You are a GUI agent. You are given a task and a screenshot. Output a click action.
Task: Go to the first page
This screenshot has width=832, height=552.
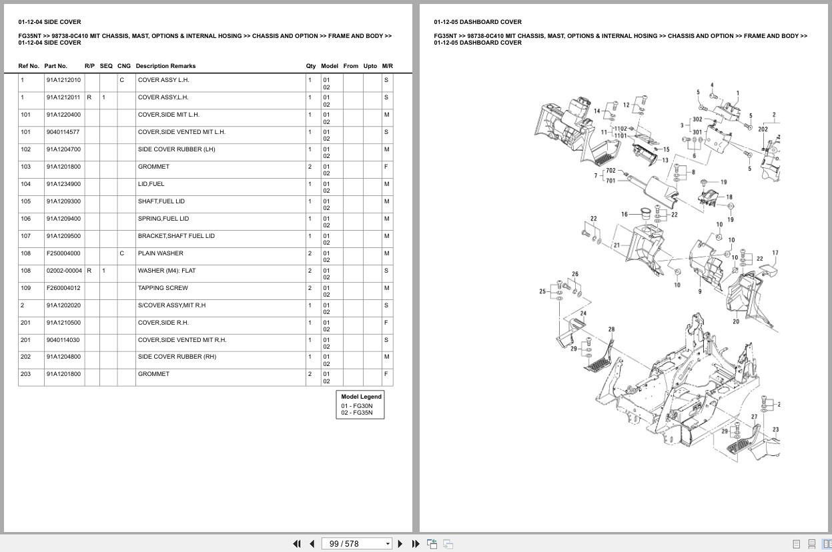click(297, 543)
